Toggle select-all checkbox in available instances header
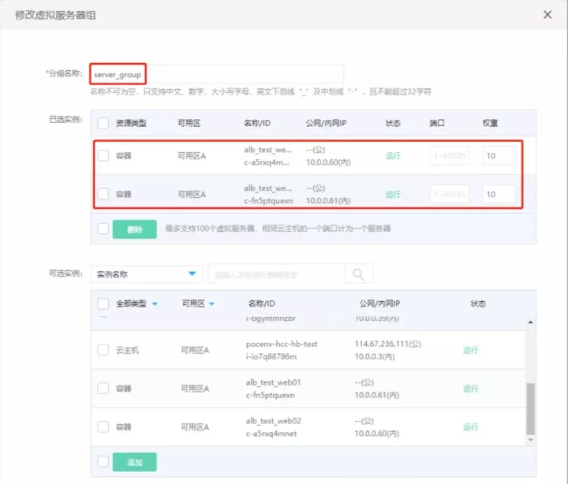Screen dimensions: 568x484 click(x=103, y=303)
